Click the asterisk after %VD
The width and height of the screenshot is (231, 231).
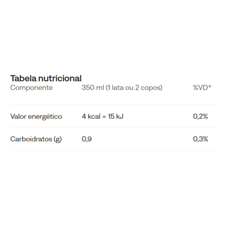click(x=210, y=87)
